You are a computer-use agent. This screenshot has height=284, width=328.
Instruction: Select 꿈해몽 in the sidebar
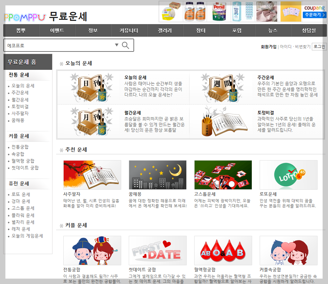pos(18,120)
